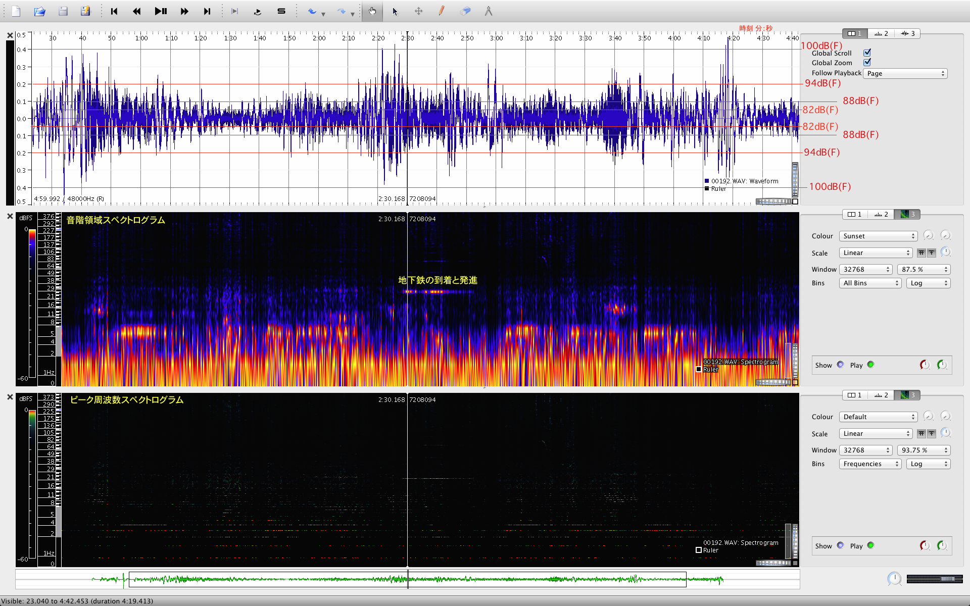Open the Frequencies bins dropdown

click(x=870, y=464)
